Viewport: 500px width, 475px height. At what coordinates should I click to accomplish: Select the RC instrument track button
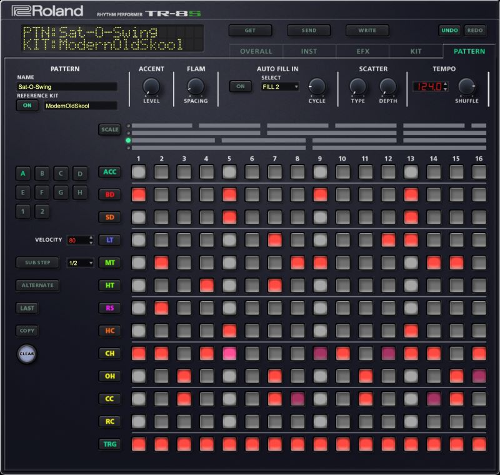coord(110,421)
